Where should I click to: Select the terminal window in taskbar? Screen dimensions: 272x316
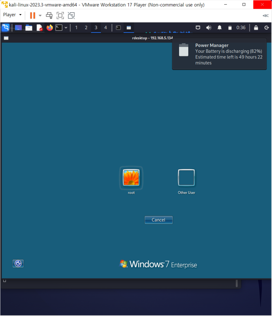click(x=119, y=27)
